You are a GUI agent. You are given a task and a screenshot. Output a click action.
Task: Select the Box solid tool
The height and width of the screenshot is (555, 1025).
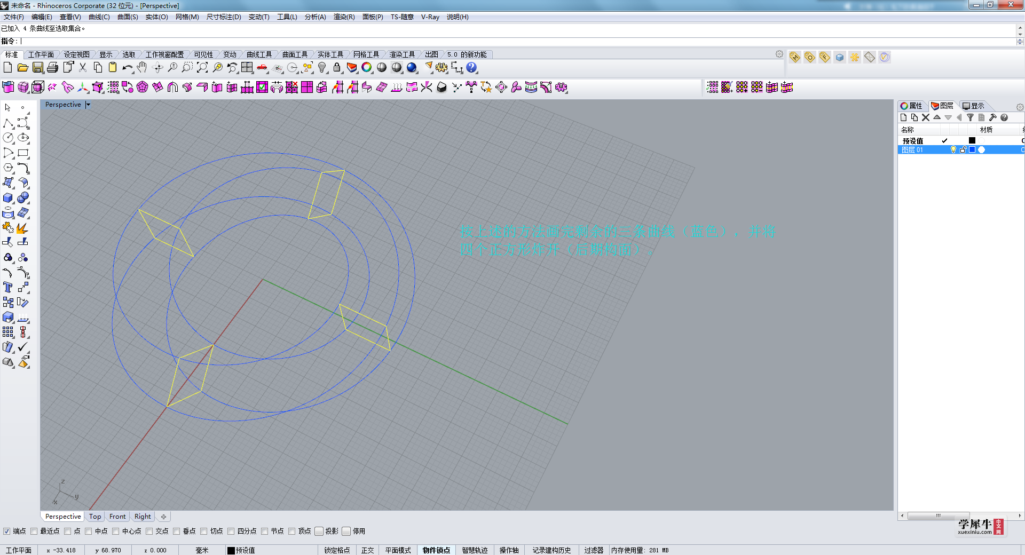tap(8, 198)
